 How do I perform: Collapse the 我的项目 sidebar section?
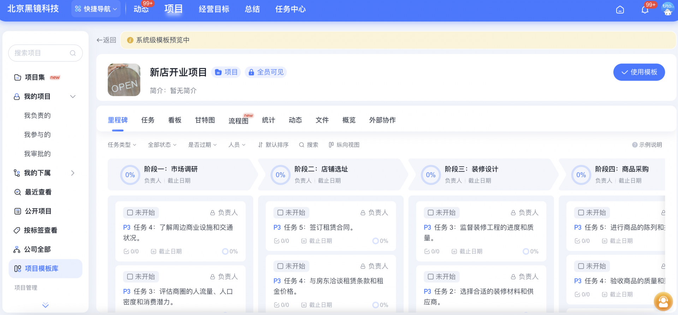73,97
